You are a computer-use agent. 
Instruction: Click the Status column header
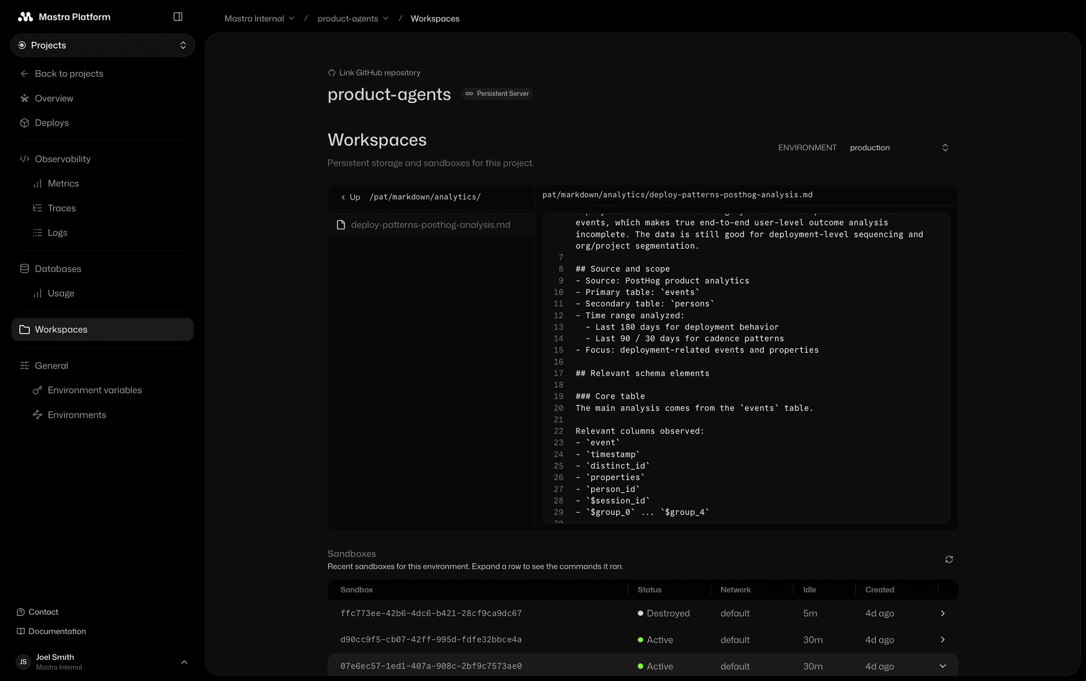tap(649, 589)
